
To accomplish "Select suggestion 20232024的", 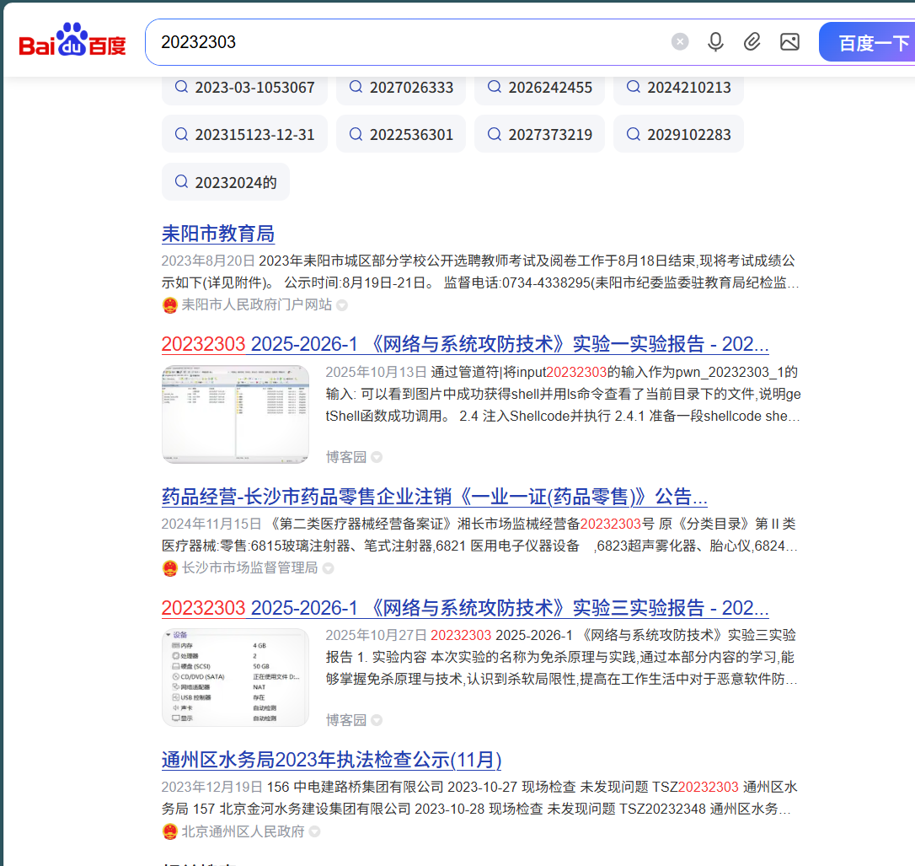I will pyautogui.click(x=226, y=182).
